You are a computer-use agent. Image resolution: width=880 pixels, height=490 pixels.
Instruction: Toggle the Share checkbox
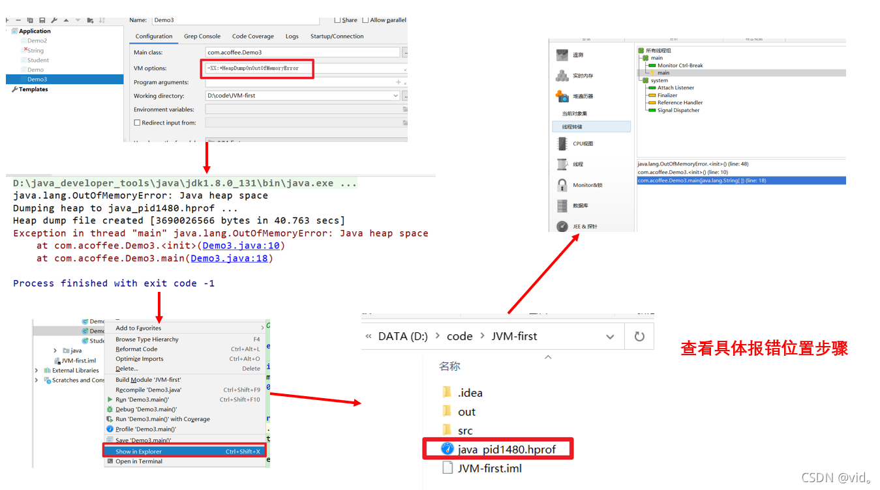[x=337, y=20]
